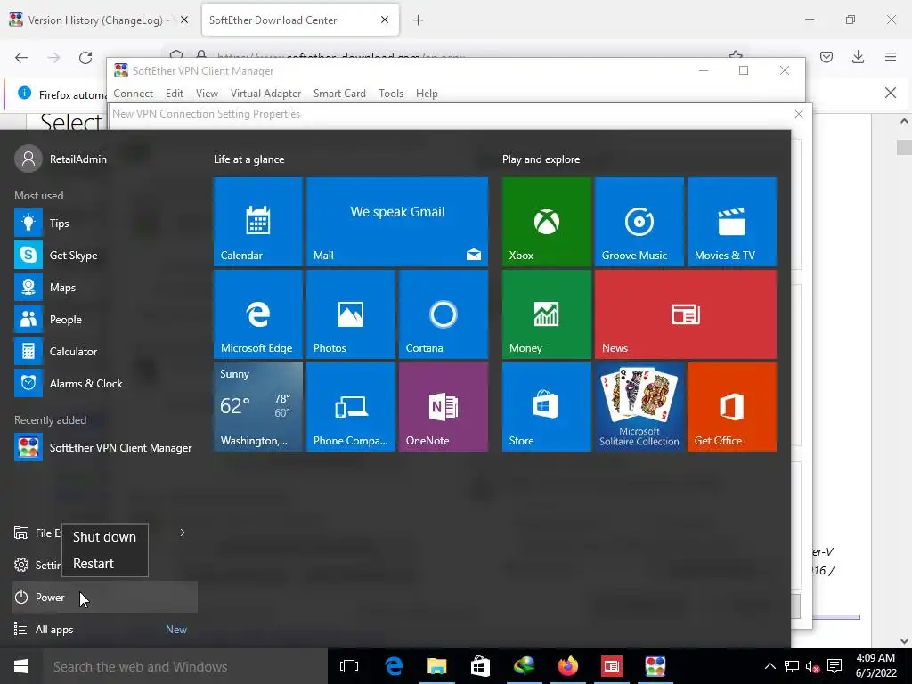
Task: Open Tips from Most used
Action: (x=105, y=223)
